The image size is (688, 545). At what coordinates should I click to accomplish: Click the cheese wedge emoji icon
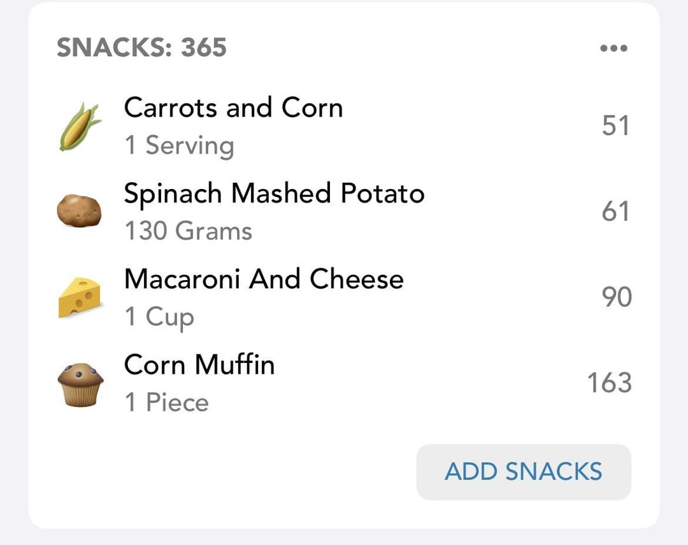pyautogui.click(x=80, y=297)
